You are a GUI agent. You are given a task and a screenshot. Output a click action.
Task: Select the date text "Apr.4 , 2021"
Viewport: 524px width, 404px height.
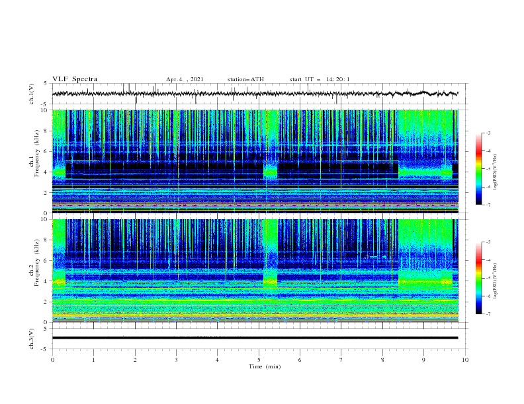[x=185, y=79]
